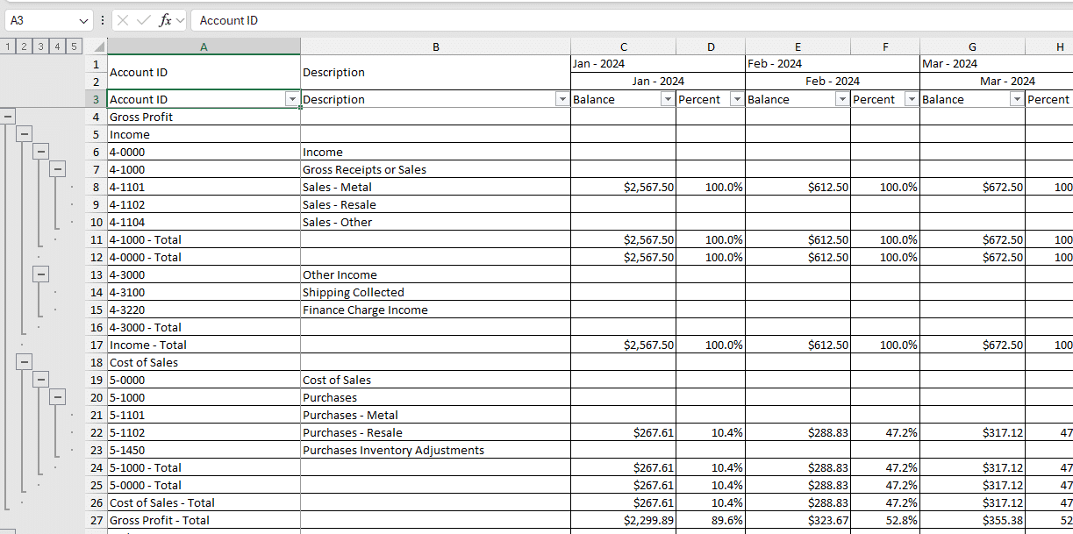Screen dimensions: 1073x534
Task: Click the 4-1101 account cell
Action: pyautogui.click(x=204, y=187)
